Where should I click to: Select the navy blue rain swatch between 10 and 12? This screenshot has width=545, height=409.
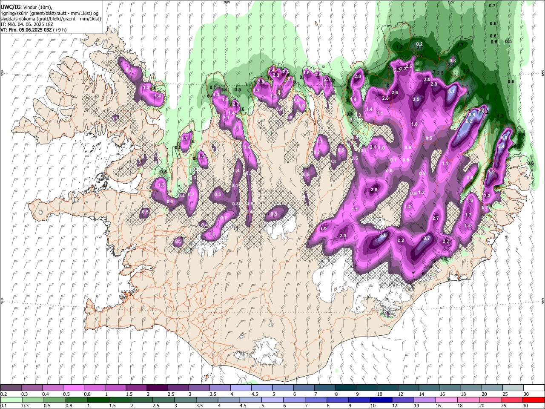coord(381,400)
